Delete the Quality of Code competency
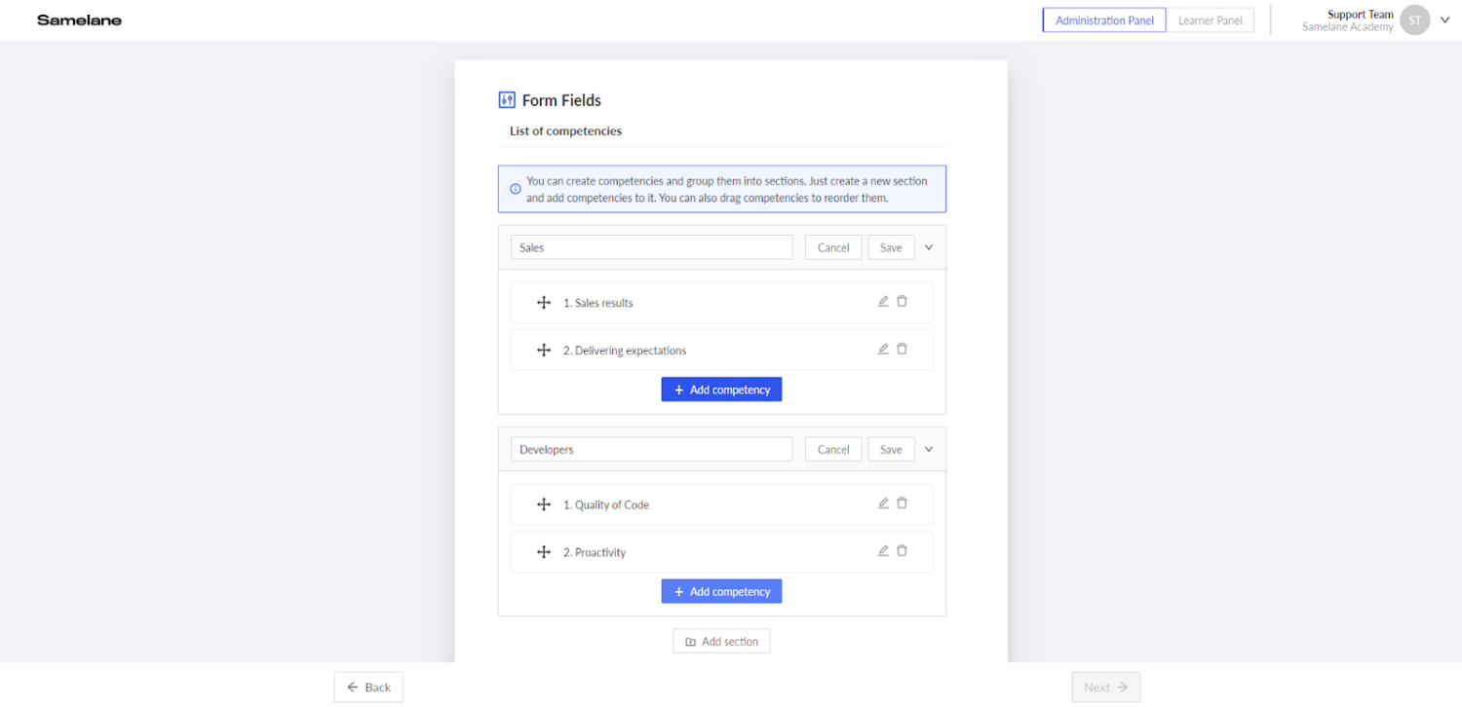Screen dimensions: 1462x707 click(902, 503)
